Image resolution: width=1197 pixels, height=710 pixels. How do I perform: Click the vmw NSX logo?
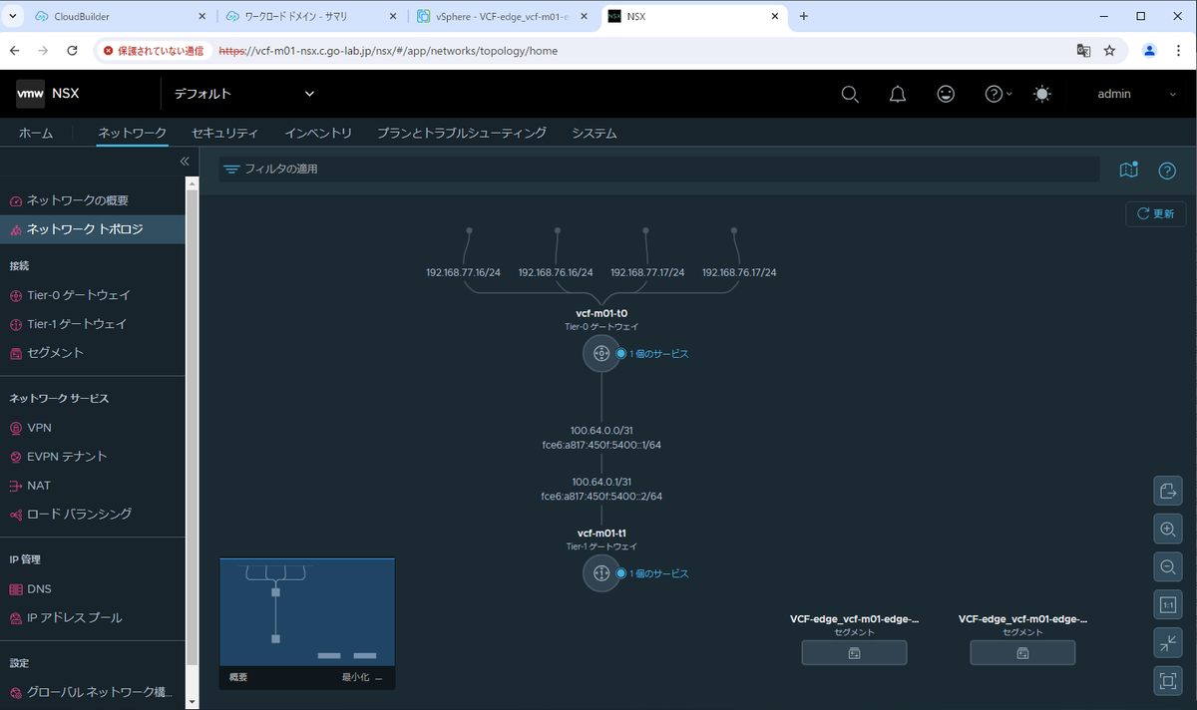click(48, 94)
